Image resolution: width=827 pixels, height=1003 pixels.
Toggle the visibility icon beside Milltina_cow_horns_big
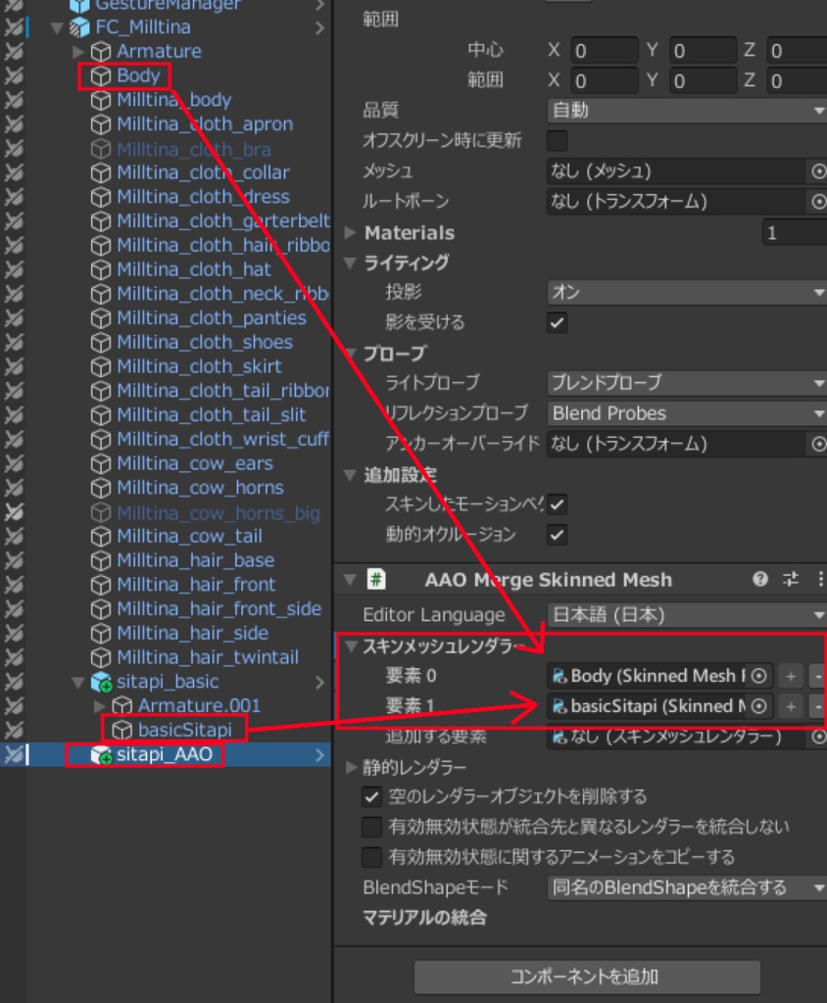[14, 511]
